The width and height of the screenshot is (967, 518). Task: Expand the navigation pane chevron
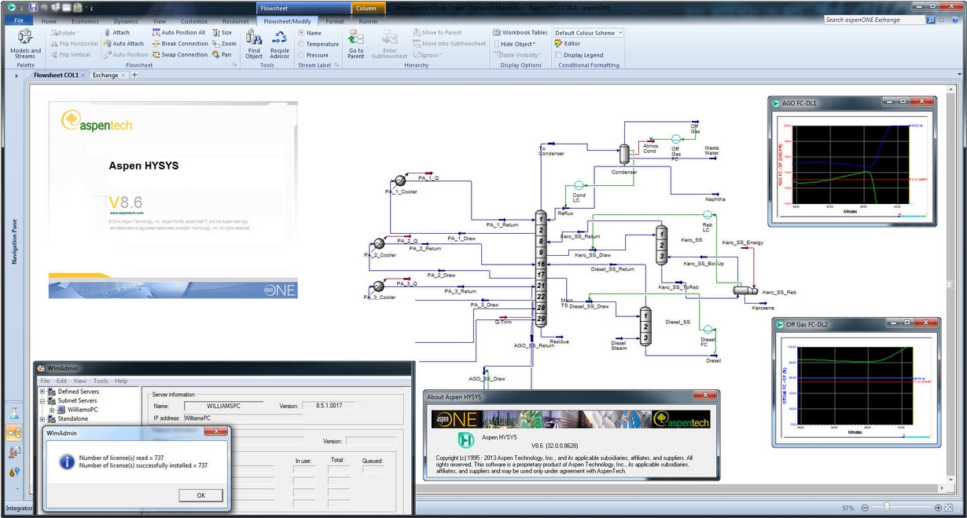17,75
